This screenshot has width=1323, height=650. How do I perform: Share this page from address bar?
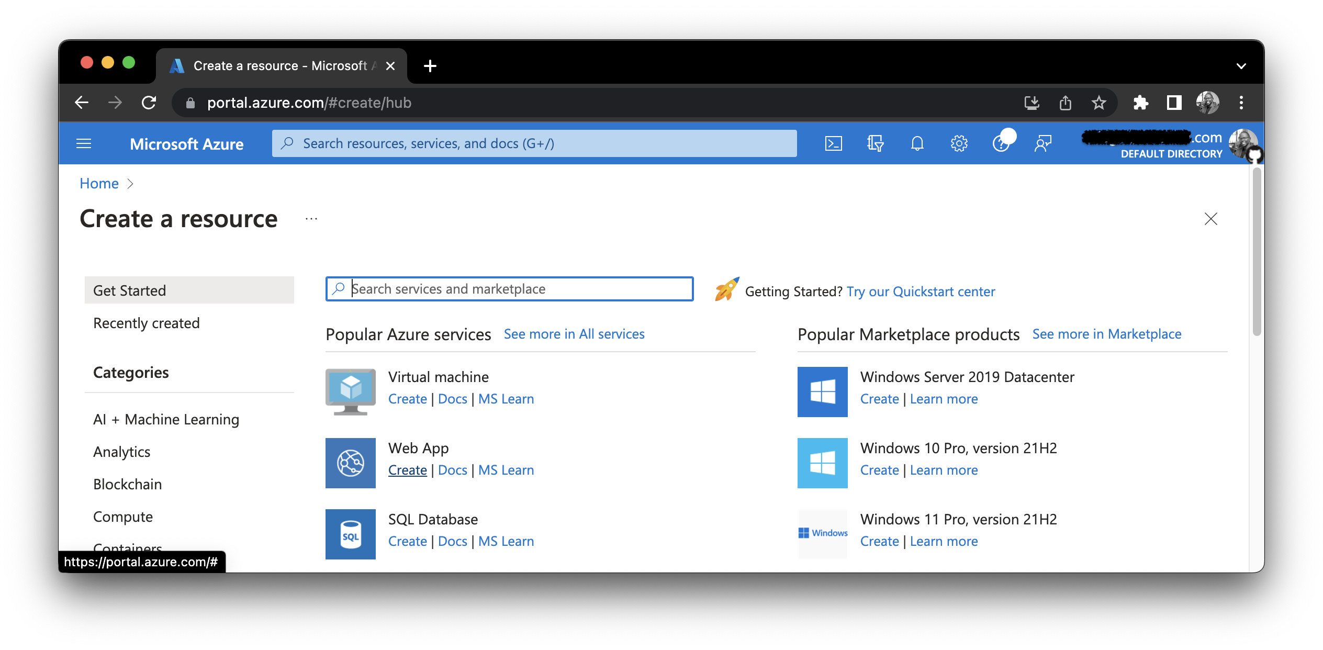point(1066,103)
